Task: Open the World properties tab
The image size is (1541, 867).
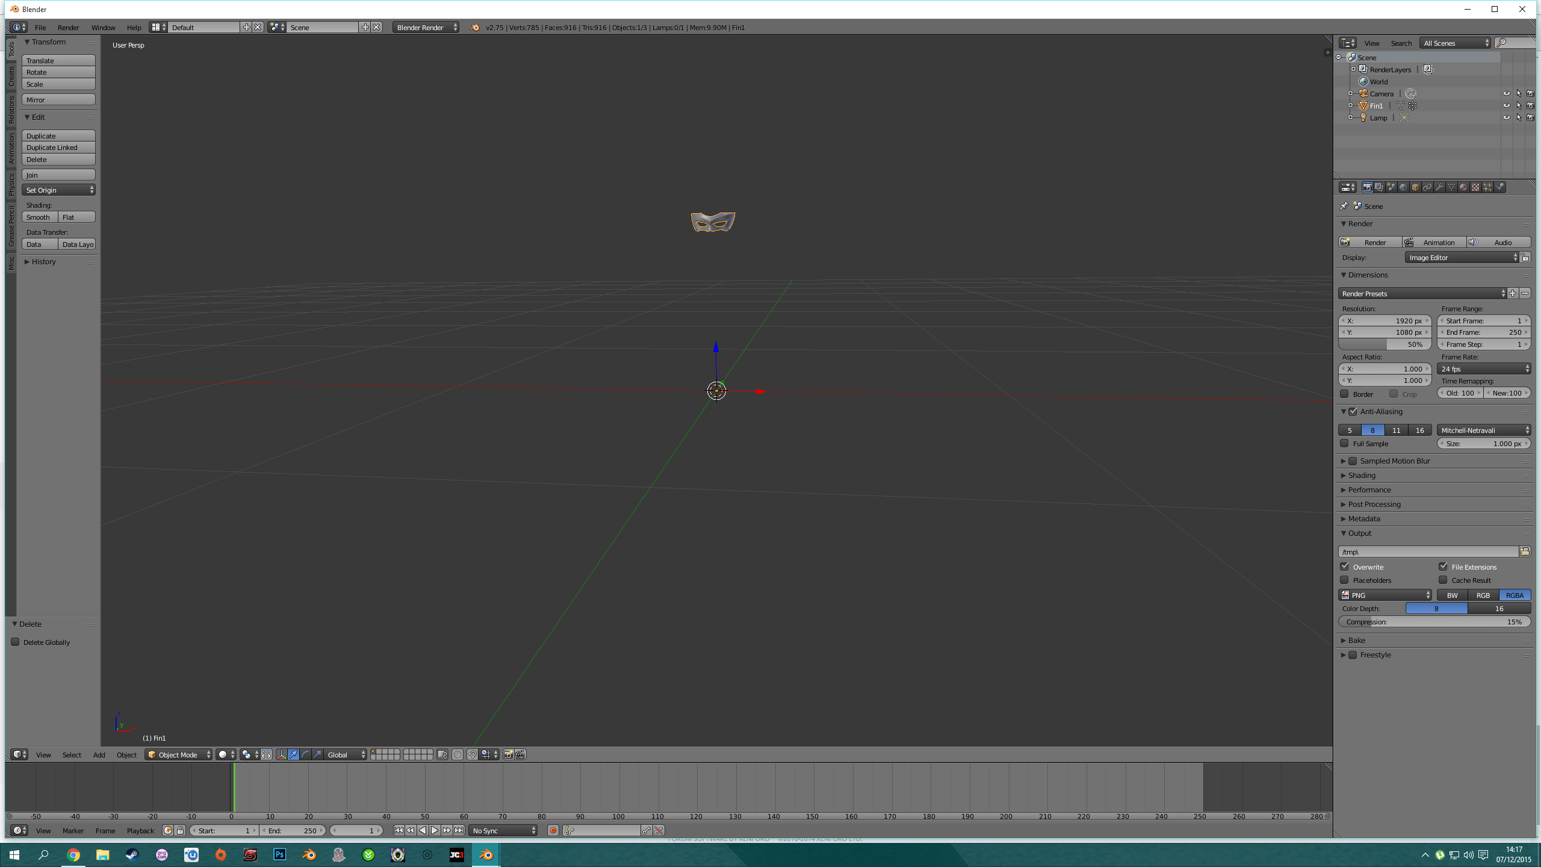Action: click(x=1403, y=187)
